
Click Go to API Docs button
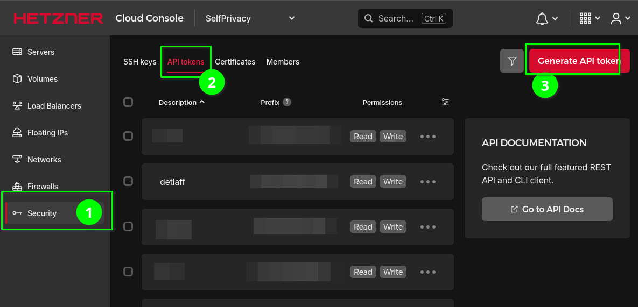coord(547,209)
